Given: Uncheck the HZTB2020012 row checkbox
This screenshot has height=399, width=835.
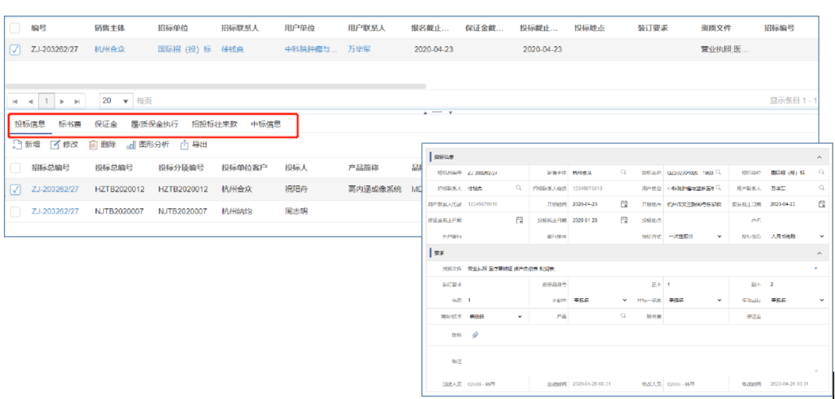Looking at the screenshot, I should point(15,189).
